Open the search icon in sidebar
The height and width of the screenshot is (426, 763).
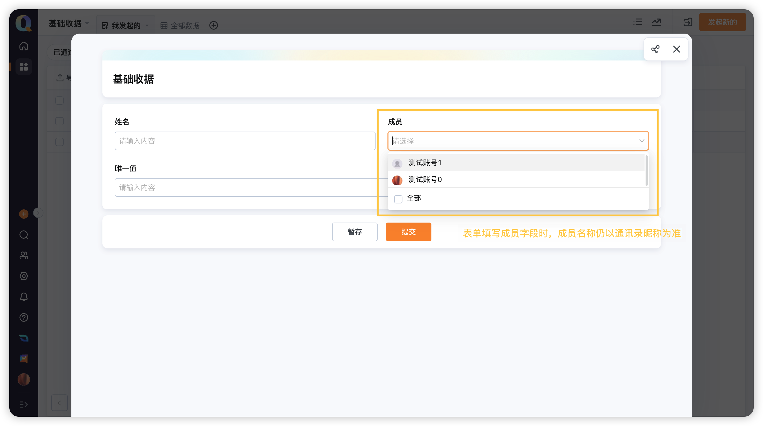[24, 235]
